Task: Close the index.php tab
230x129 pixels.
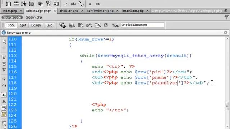Action: pos(21,11)
